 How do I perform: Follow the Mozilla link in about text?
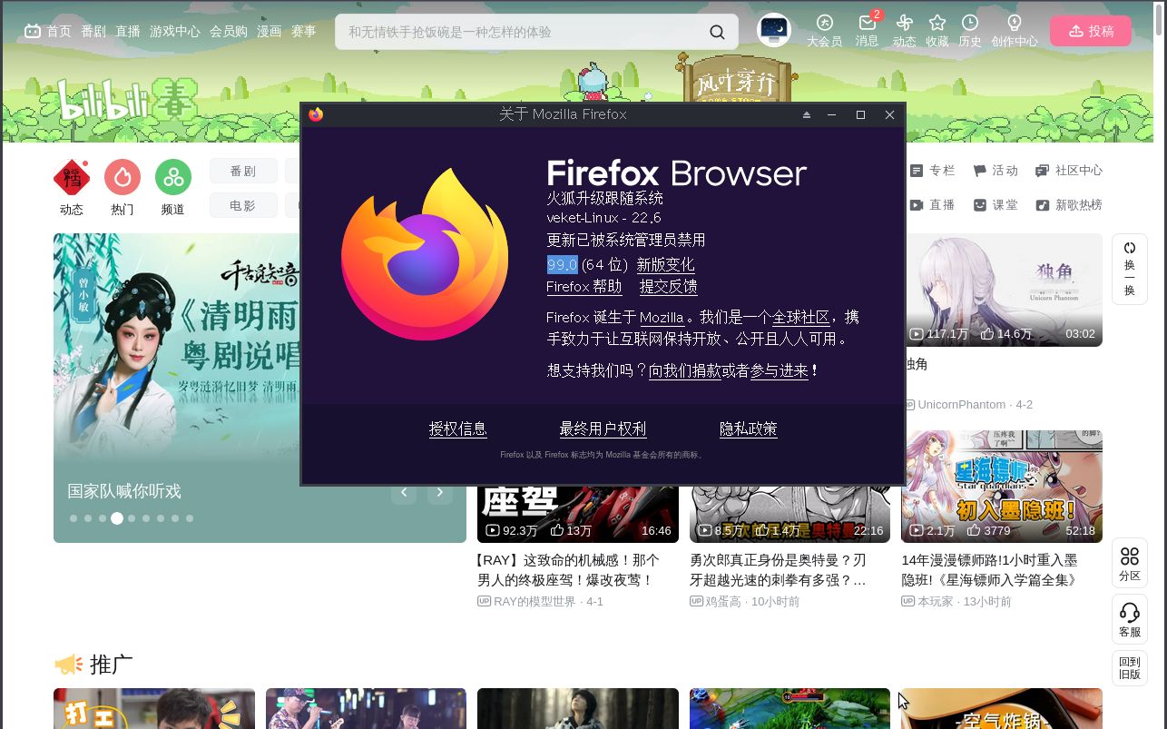(x=662, y=317)
